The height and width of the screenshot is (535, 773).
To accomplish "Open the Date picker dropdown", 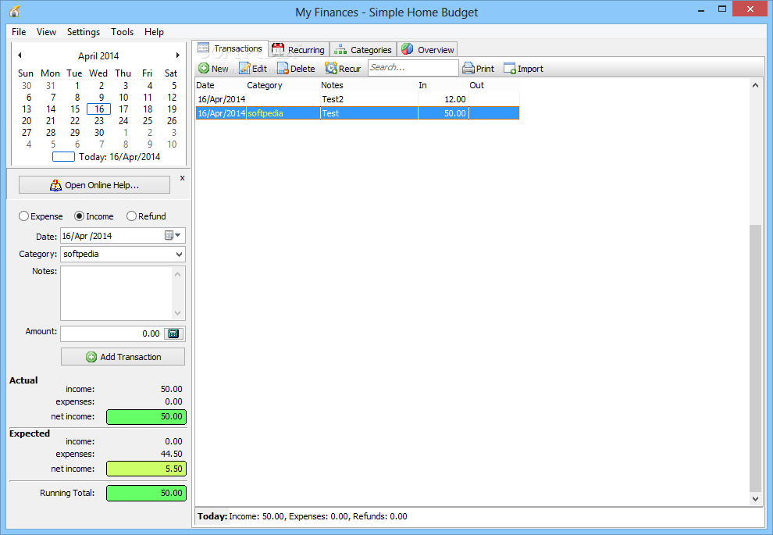I will [x=173, y=236].
